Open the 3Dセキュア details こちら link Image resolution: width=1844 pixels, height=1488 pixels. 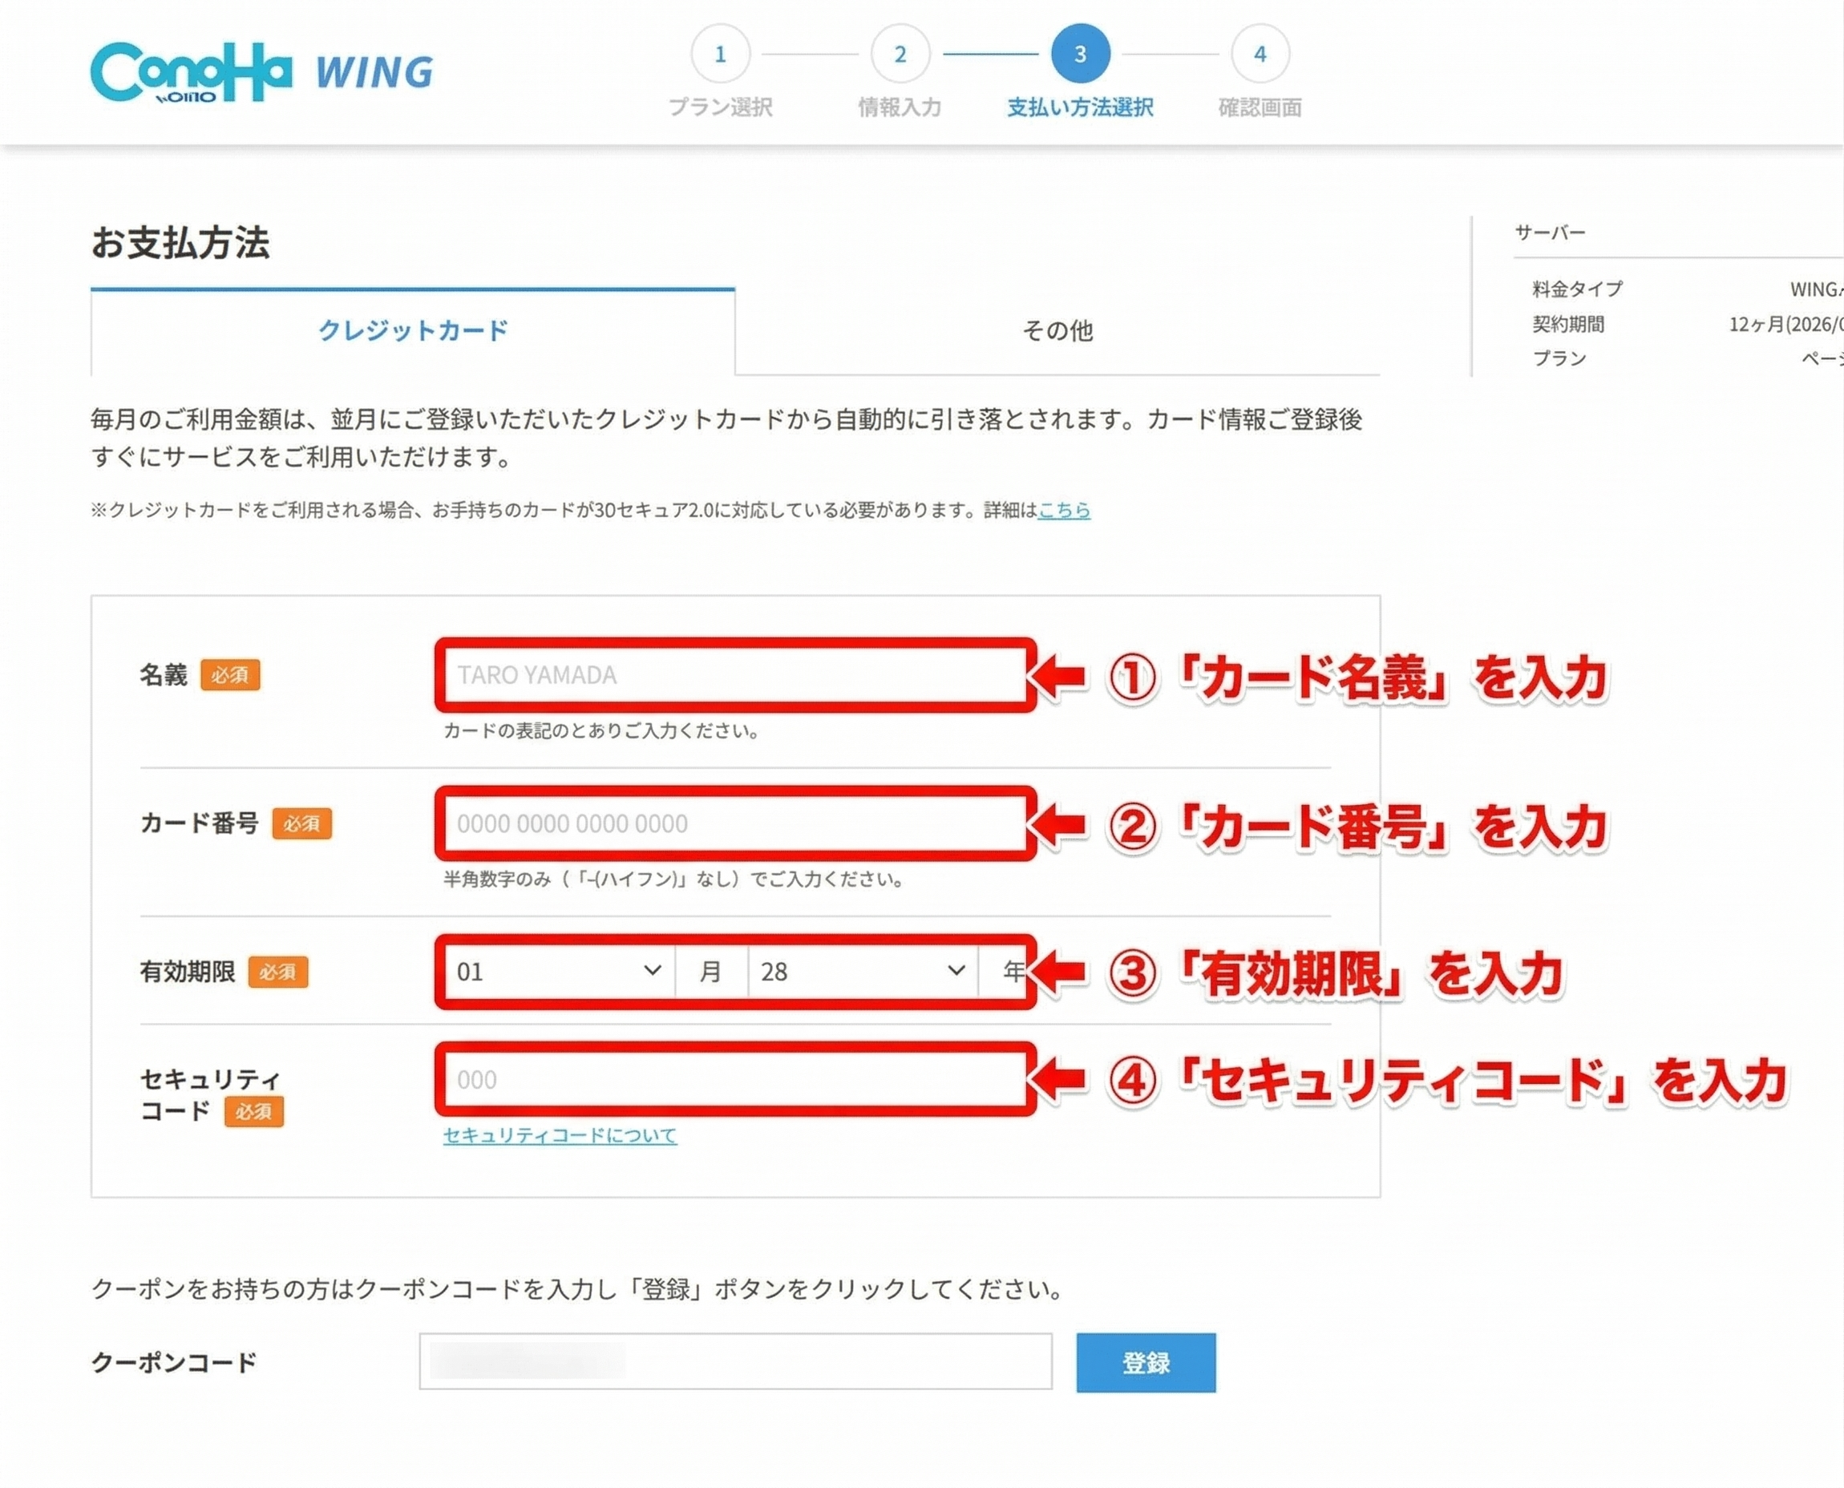[1064, 511]
